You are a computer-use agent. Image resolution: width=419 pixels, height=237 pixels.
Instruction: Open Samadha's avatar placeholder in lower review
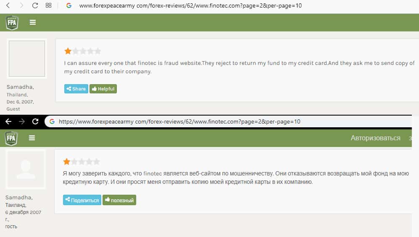click(x=26, y=169)
